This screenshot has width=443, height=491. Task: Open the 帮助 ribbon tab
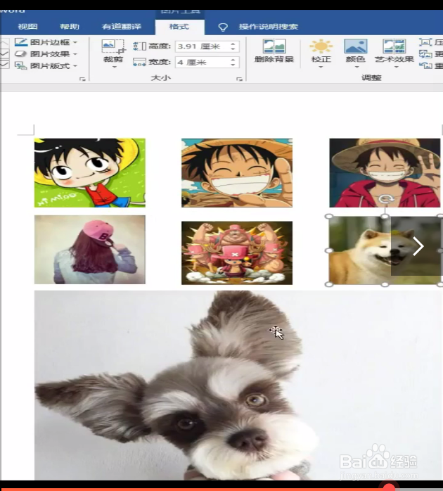tap(70, 27)
